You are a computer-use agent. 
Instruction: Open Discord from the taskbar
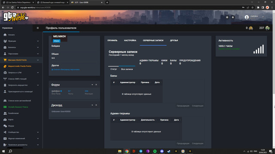(x=162, y=151)
